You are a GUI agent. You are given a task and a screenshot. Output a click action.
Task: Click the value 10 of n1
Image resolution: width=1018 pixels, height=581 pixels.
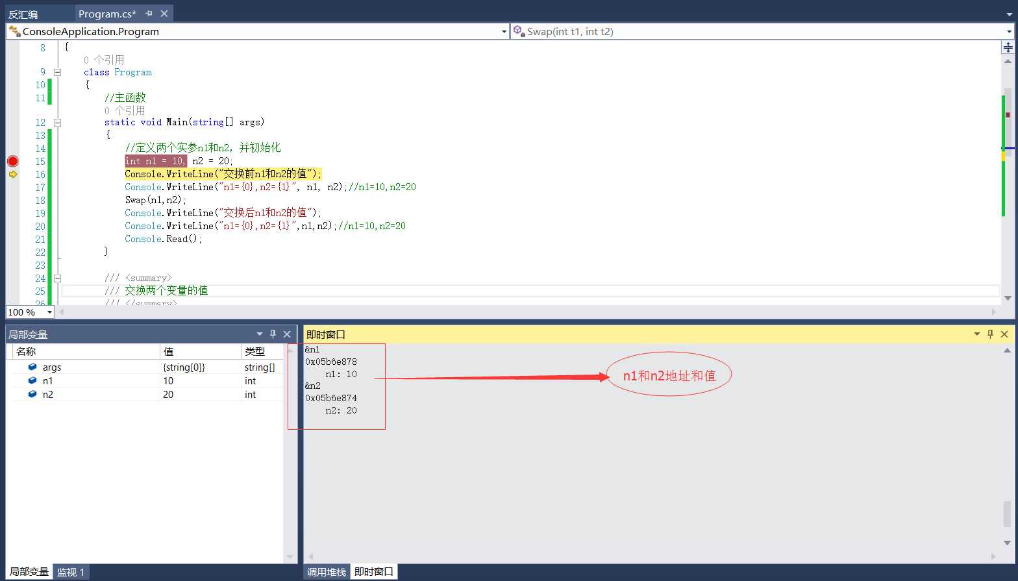pyautogui.click(x=168, y=380)
